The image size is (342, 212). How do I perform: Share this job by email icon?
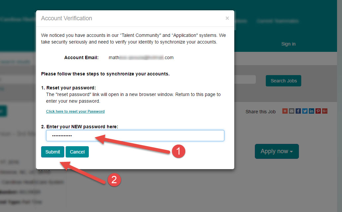coord(292,111)
